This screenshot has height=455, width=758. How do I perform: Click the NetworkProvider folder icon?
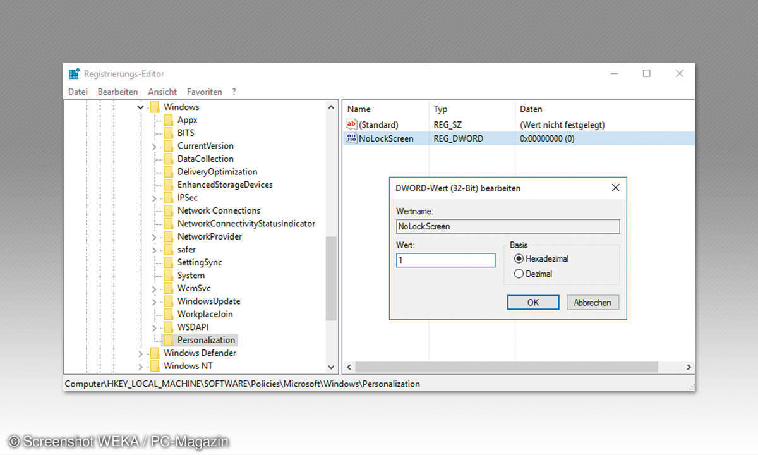168,236
